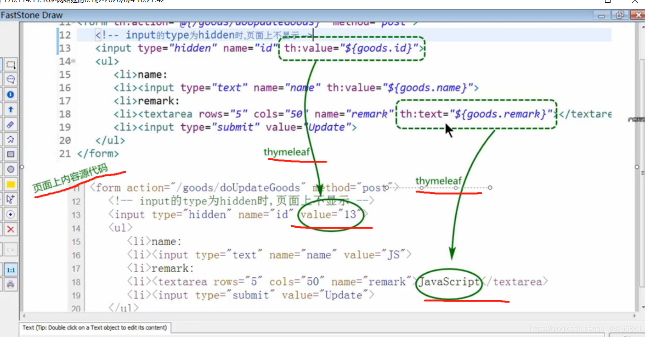Choose the circular spotlight target tool
This screenshot has width=645, height=337.
tap(11, 214)
